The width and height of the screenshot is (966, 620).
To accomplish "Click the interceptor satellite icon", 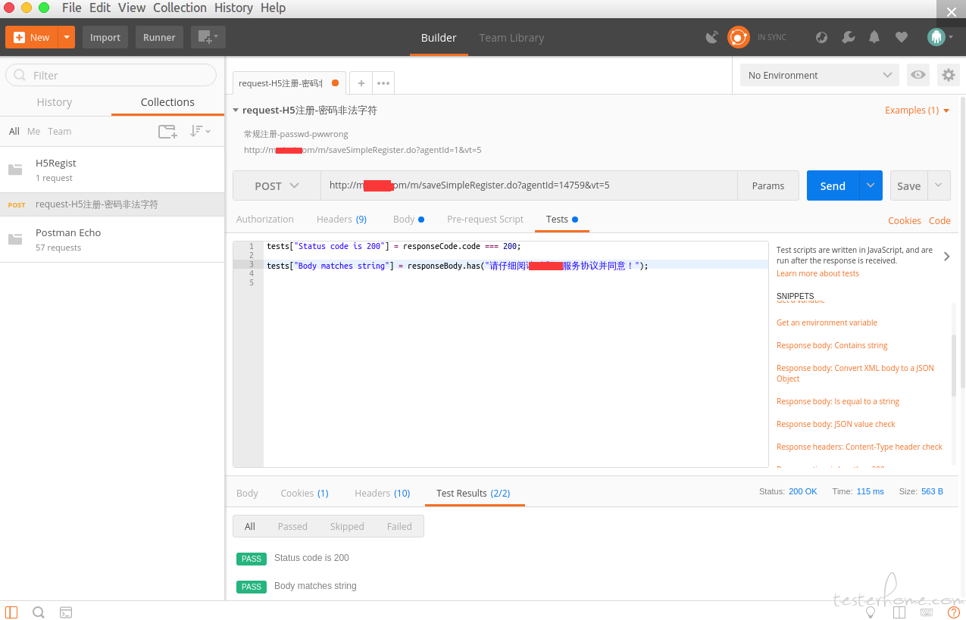I will (x=711, y=37).
